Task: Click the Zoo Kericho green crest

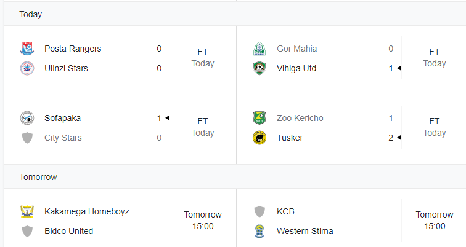Action: tap(260, 118)
